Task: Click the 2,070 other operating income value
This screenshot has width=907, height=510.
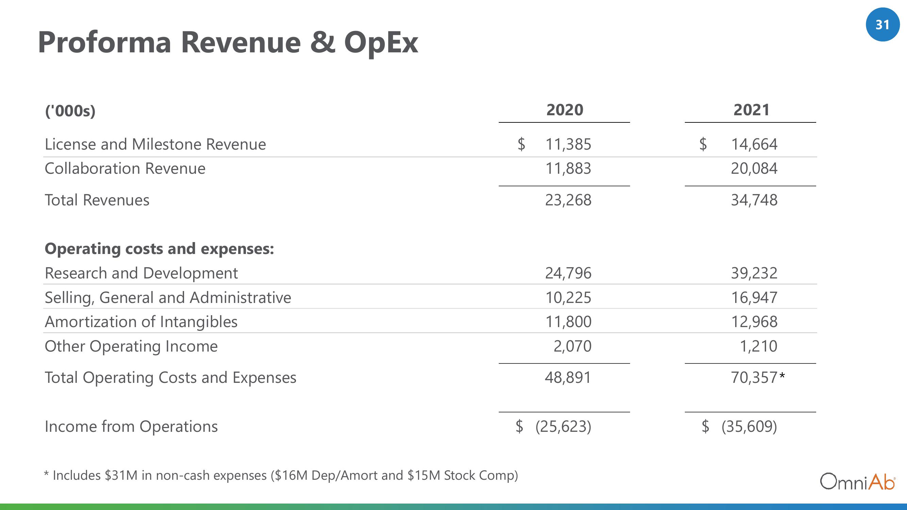Action: pos(573,346)
